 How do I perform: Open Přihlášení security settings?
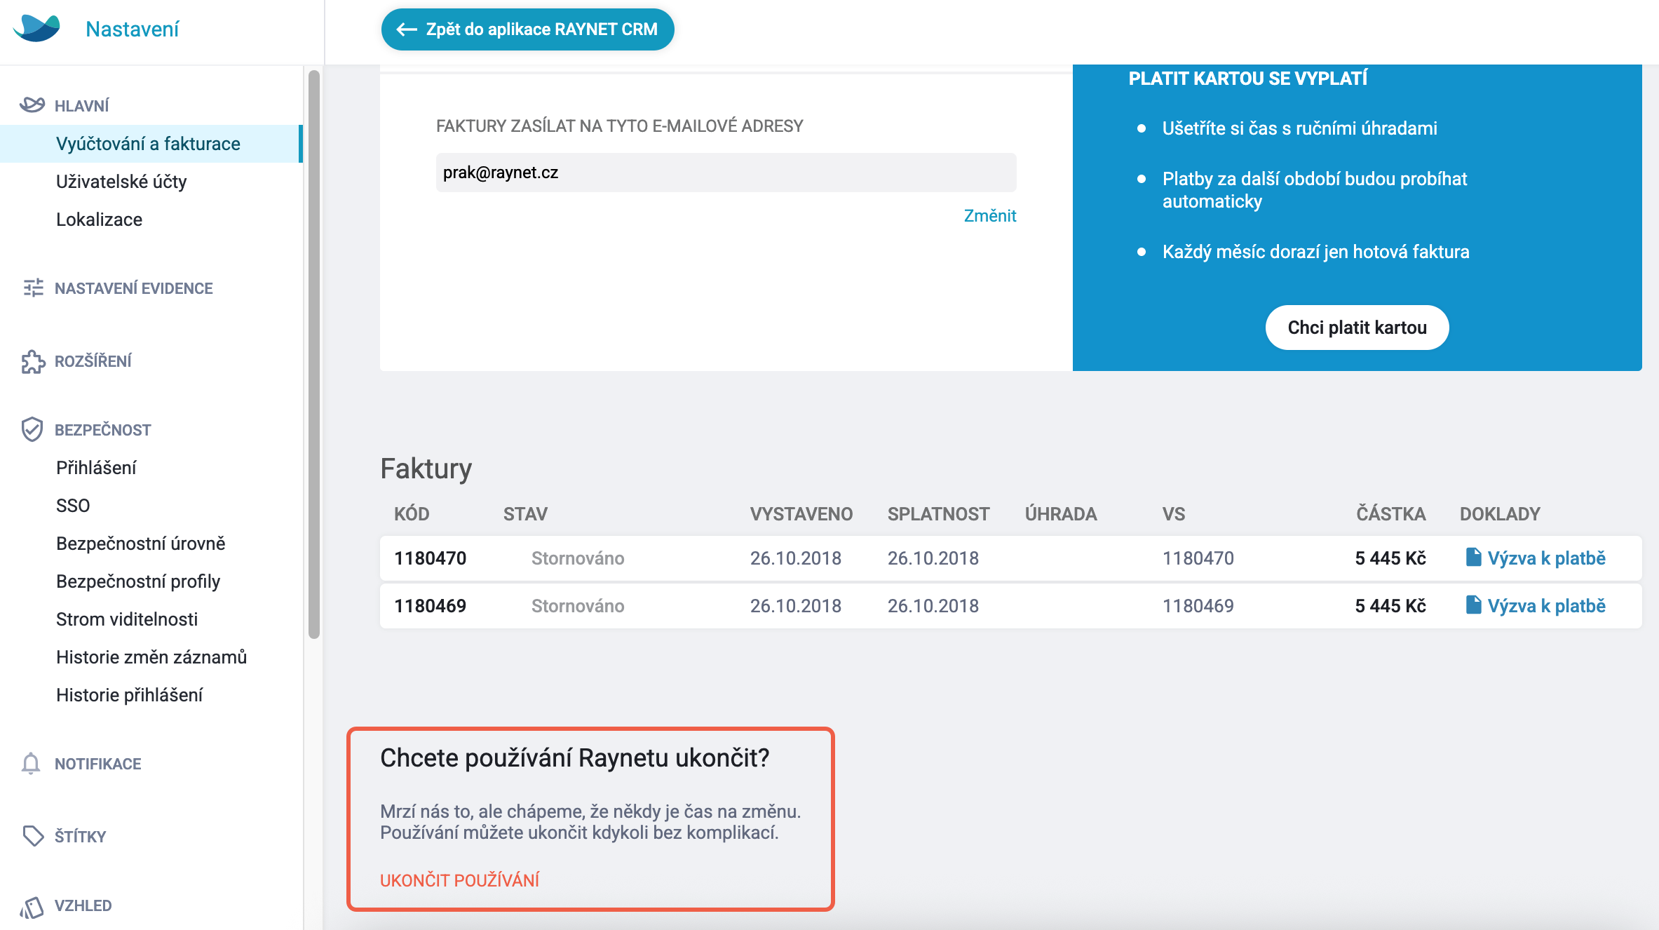96,468
